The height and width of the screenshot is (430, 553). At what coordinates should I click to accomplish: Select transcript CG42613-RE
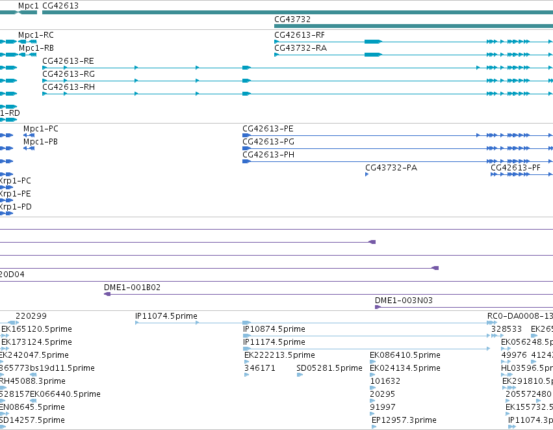click(68, 61)
